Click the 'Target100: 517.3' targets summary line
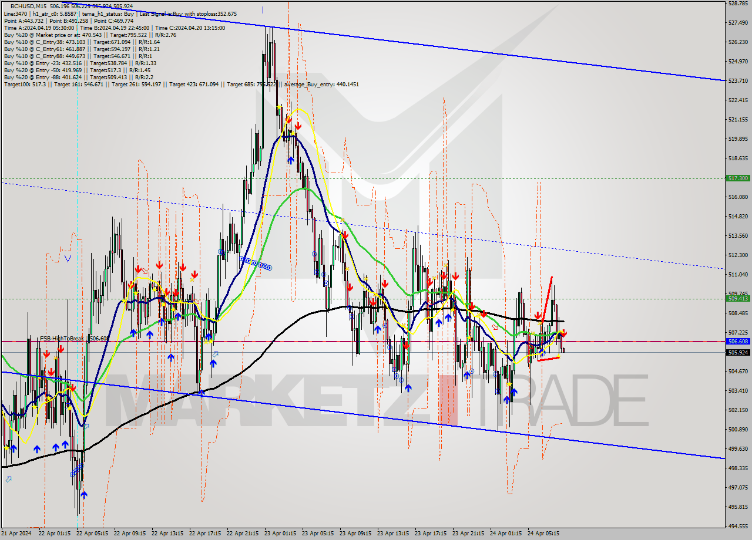 click(x=182, y=85)
